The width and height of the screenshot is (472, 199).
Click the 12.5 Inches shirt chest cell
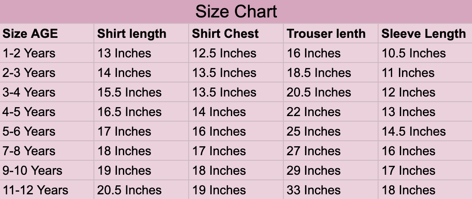224,54
